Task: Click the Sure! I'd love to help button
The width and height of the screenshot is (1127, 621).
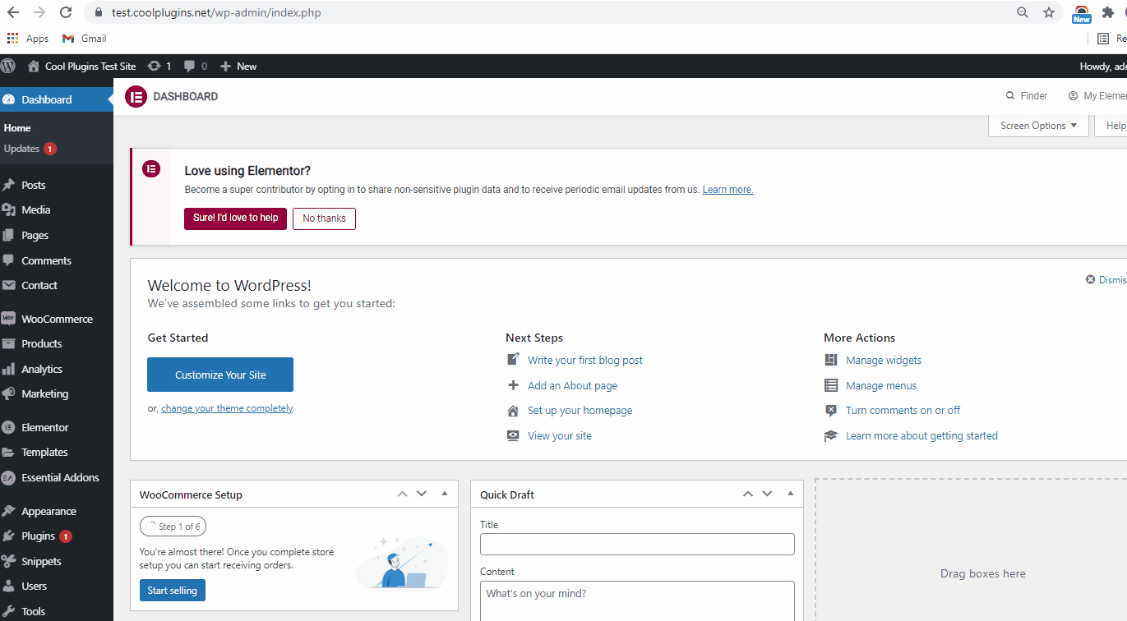Action: pos(235,218)
